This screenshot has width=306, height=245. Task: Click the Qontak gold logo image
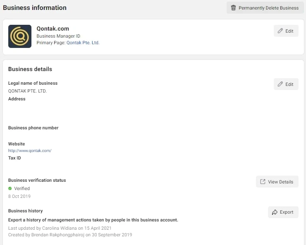point(20,36)
